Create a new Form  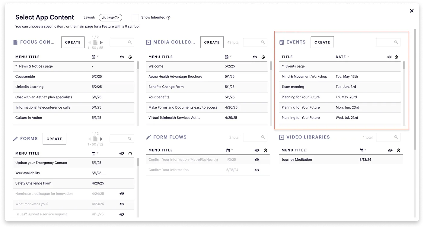pyautogui.click(x=54, y=139)
